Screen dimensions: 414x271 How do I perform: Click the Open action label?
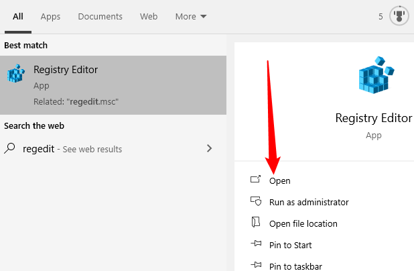tap(280, 180)
